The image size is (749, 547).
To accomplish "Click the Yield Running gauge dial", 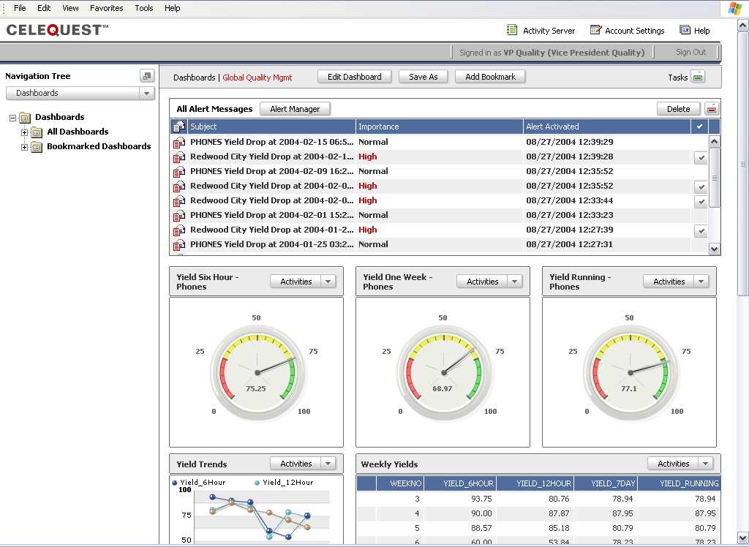I will click(631, 373).
